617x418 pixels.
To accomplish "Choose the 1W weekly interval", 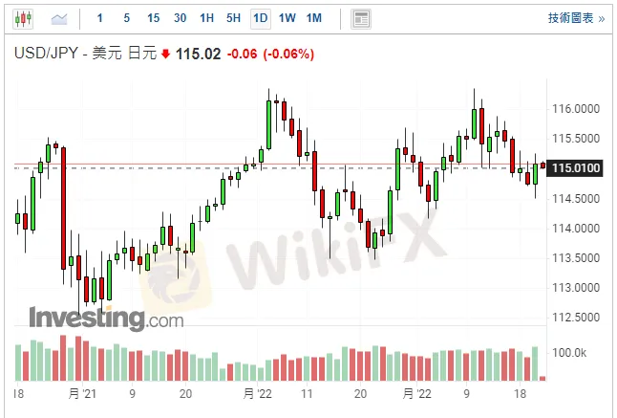I will coord(287,18).
